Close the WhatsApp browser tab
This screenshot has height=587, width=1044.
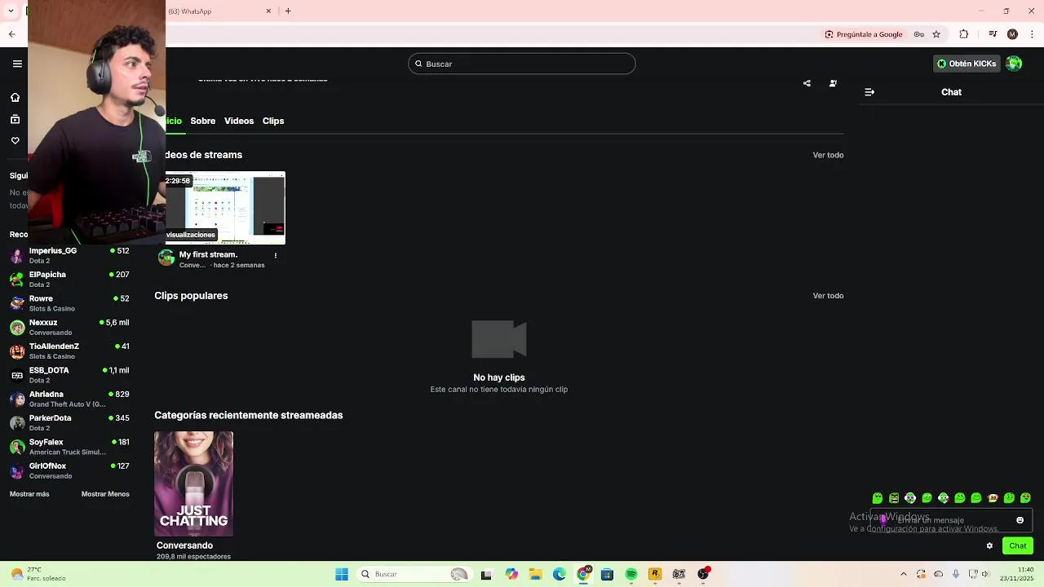268,11
